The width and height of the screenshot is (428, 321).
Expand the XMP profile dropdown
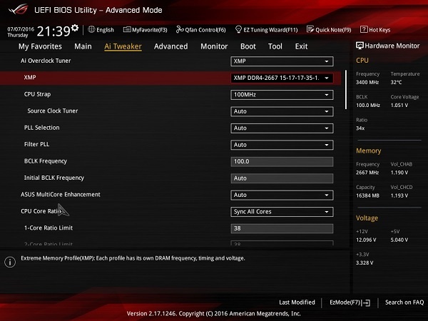282,78
